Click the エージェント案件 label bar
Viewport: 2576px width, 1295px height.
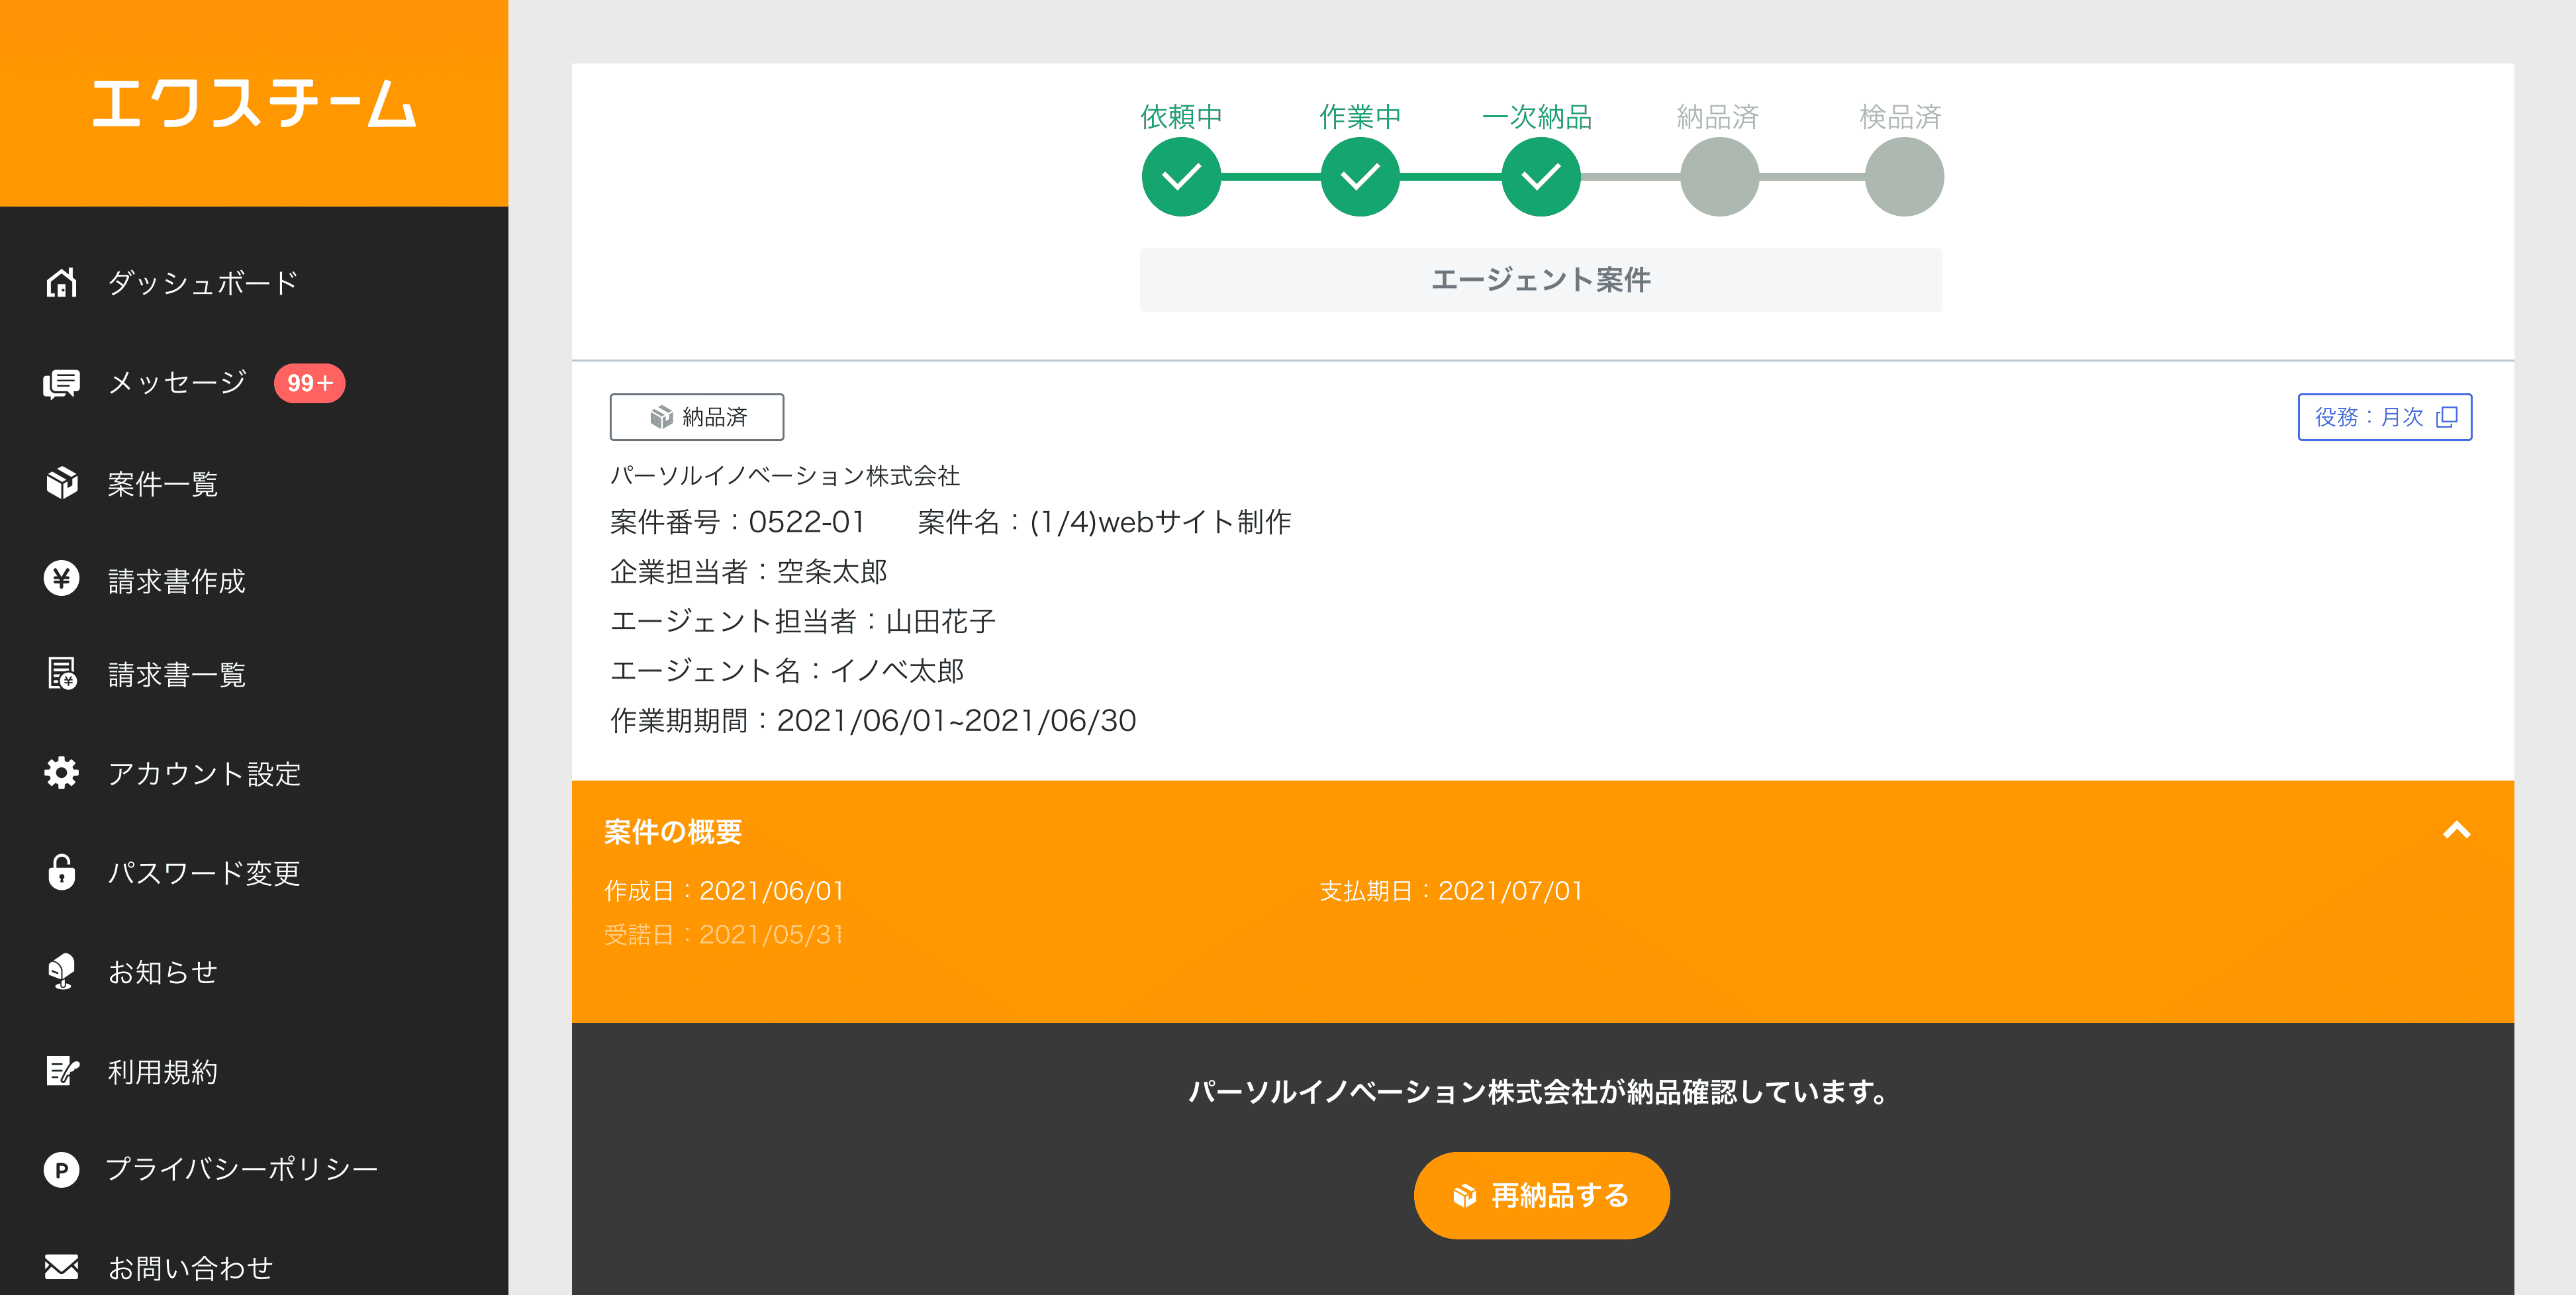[x=1540, y=280]
